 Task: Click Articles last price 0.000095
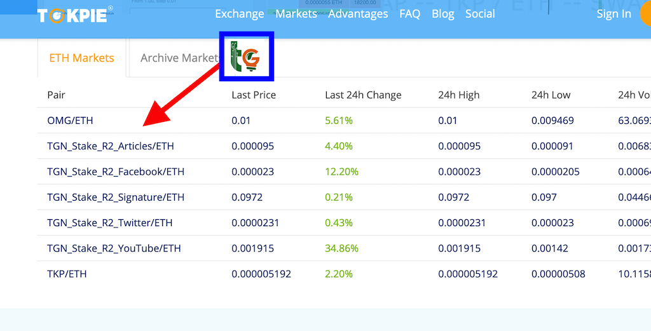pyautogui.click(x=253, y=146)
